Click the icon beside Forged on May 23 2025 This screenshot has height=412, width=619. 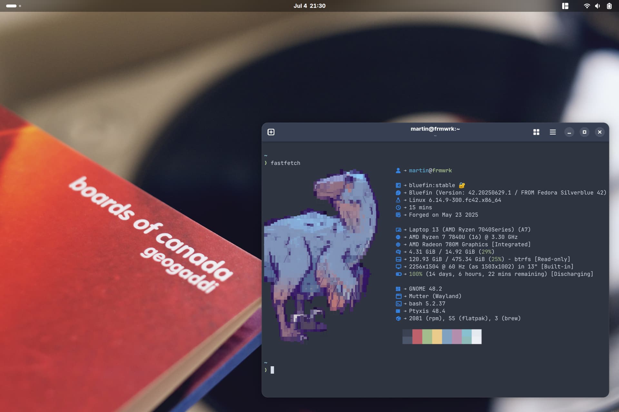click(x=398, y=215)
